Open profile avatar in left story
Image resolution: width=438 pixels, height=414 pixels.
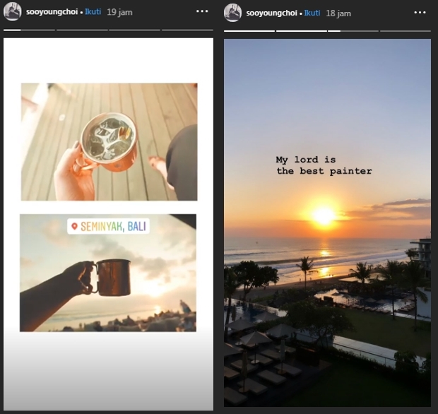[12, 12]
